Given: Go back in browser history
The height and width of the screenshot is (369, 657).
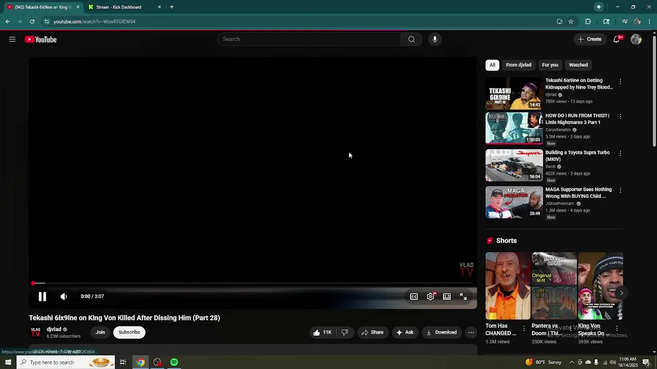Looking at the screenshot, I should pyautogui.click(x=8, y=22).
